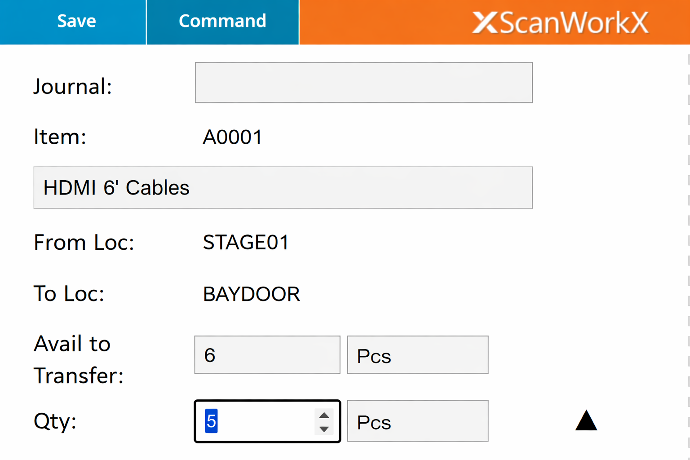Click the From Loc value STAGE01

246,243
